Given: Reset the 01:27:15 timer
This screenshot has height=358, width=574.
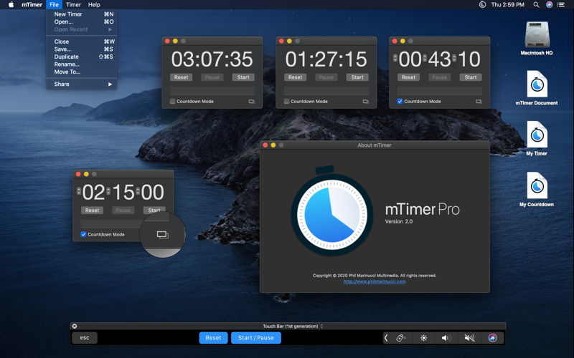Looking at the screenshot, I should point(295,77).
